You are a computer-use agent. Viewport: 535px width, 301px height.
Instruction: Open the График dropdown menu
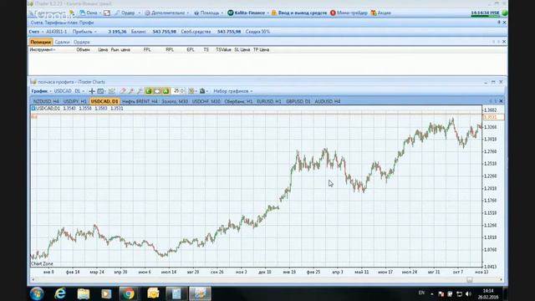[41, 91]
